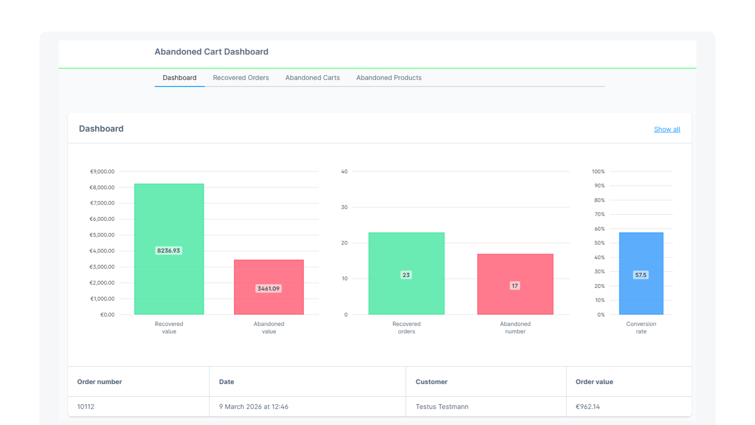Click the Order value column header
Viewport: 755px width, 425px height.
pyautogui.click(x=594, y=382)
